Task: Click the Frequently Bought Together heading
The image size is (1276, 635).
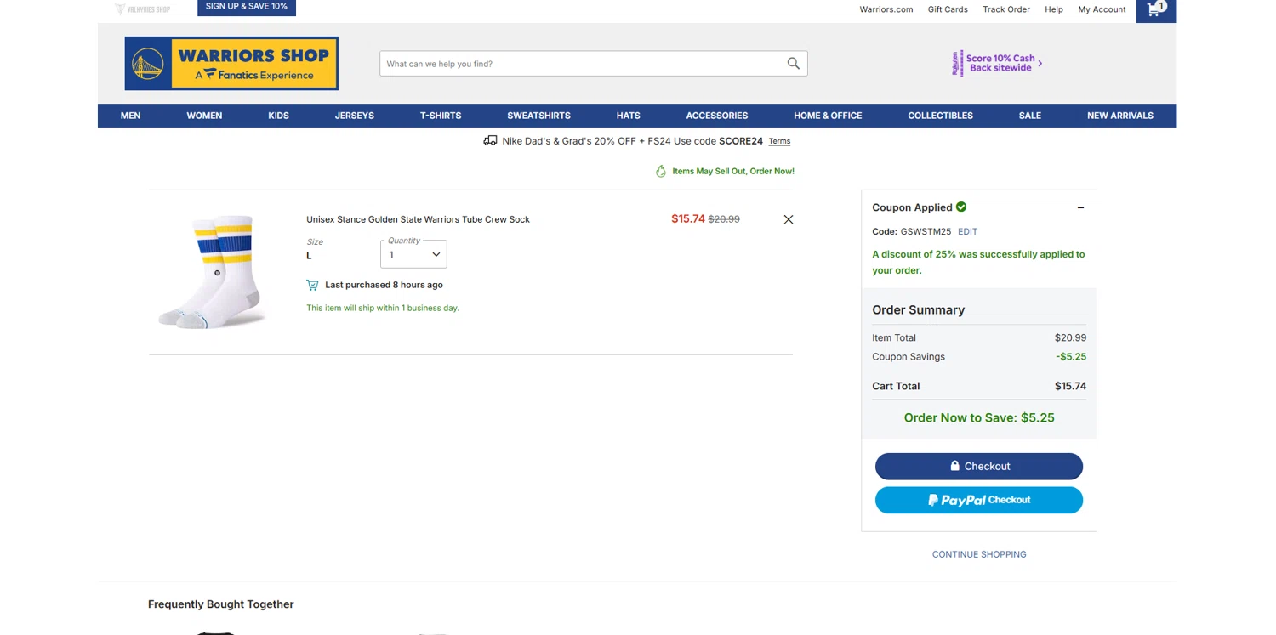Action: coord(221,604)
